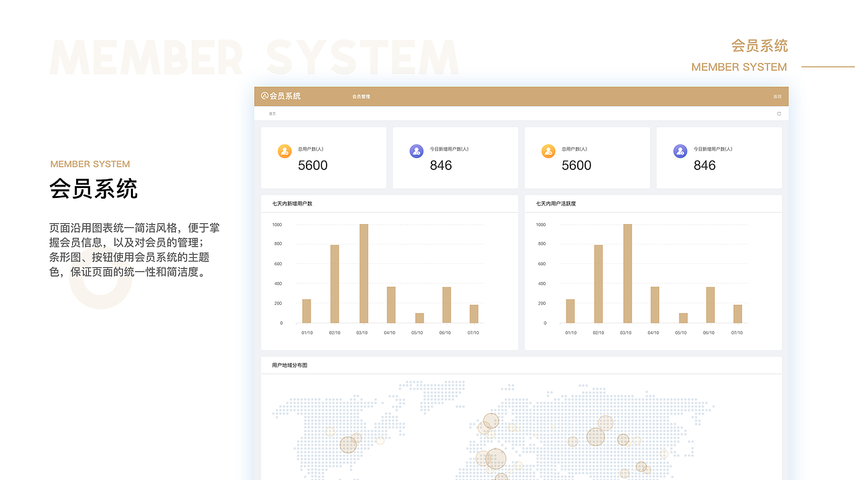855x480 pixels.
Task: Click the leftmost orange 总用户数 user icon
Action: 285,151
